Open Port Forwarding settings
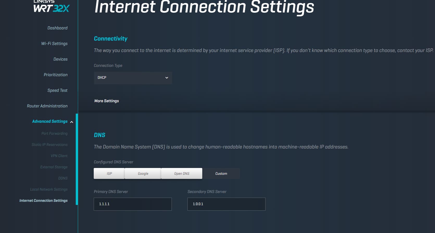 [54, 133]
